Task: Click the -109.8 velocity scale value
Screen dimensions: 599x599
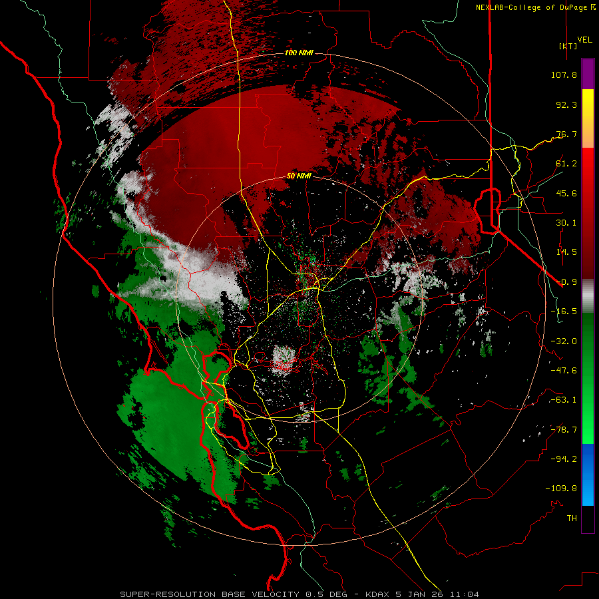Action: (561, 489)
